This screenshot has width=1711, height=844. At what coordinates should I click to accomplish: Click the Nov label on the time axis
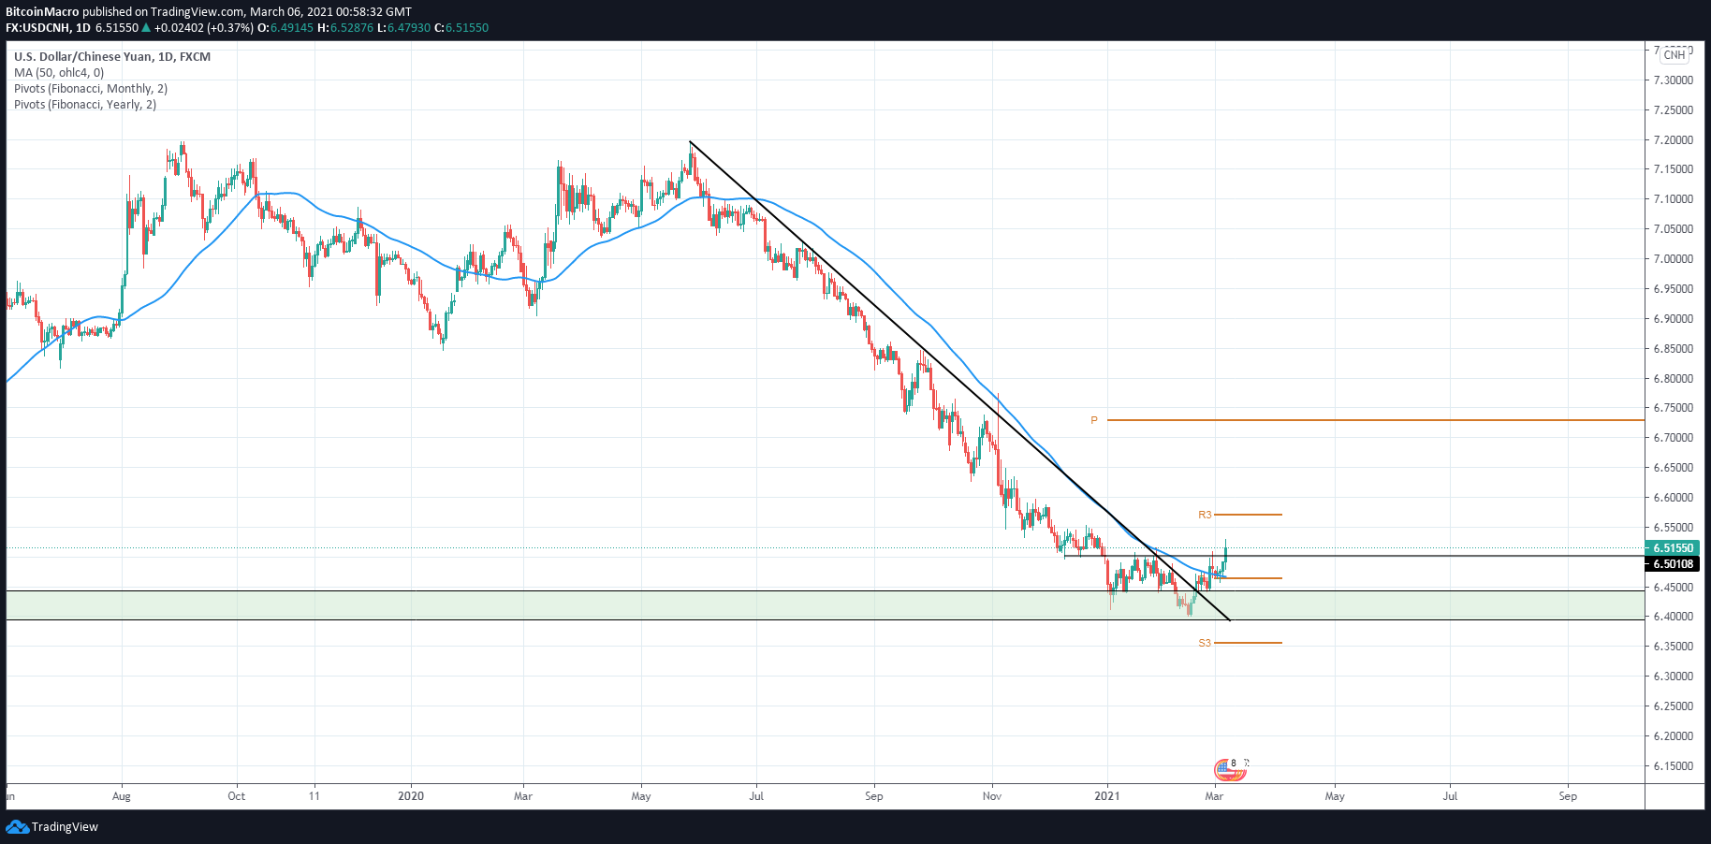pyautogui.click(x=992, y=797)
